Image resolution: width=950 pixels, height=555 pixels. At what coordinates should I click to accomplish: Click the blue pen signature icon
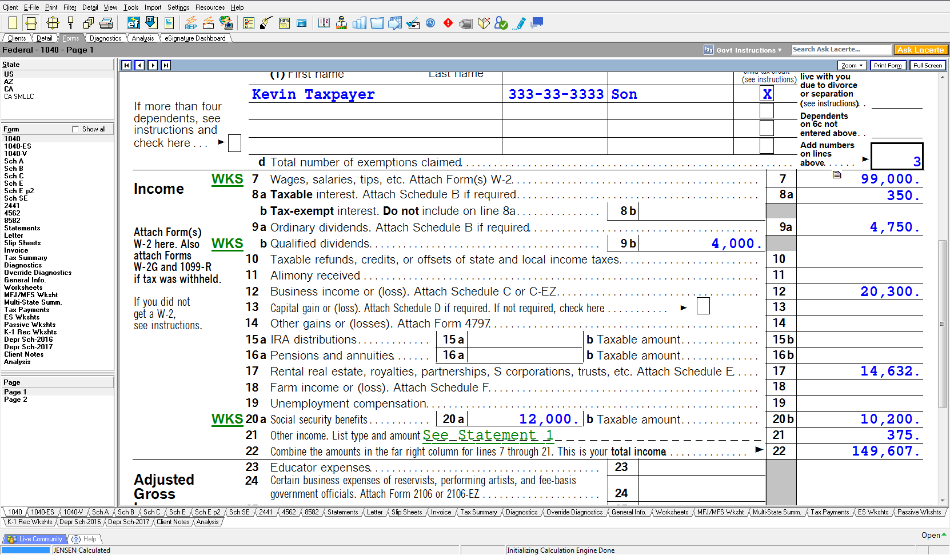point(520,23)
